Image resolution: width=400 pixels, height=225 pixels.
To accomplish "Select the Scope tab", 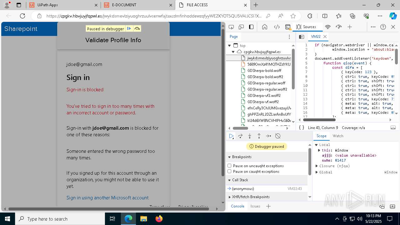I will click(x=321, y=136).
